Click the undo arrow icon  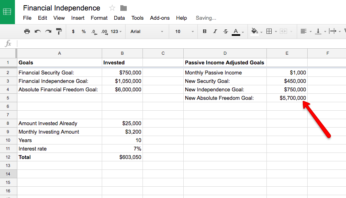(38, 31)
